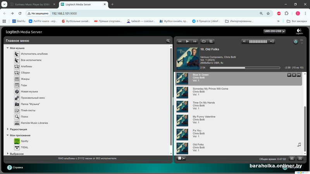Click the Chris Botti now-playing artist link
This screenshot has height=174, width=310.
click(230, 57)
